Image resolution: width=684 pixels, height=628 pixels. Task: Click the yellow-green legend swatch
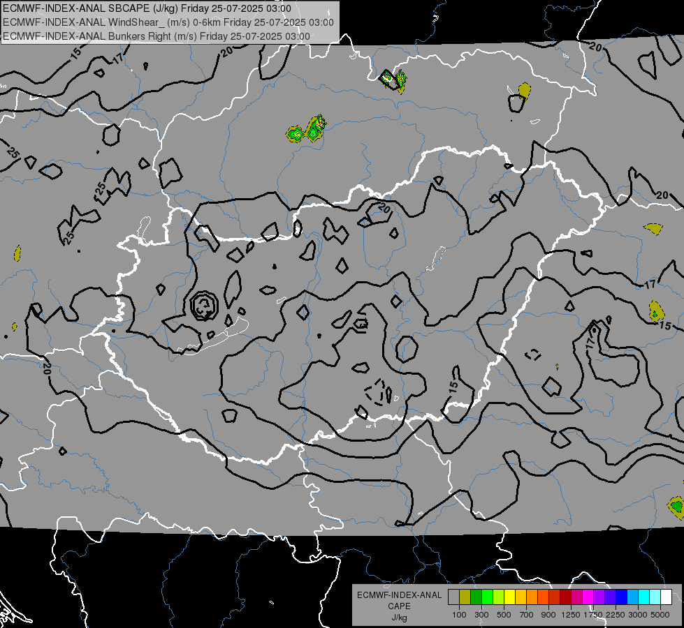[499, 597]
